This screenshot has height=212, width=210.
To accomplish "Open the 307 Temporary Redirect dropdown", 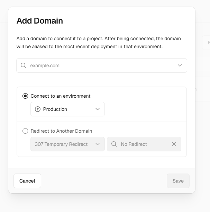I will [x=64, y=144].
